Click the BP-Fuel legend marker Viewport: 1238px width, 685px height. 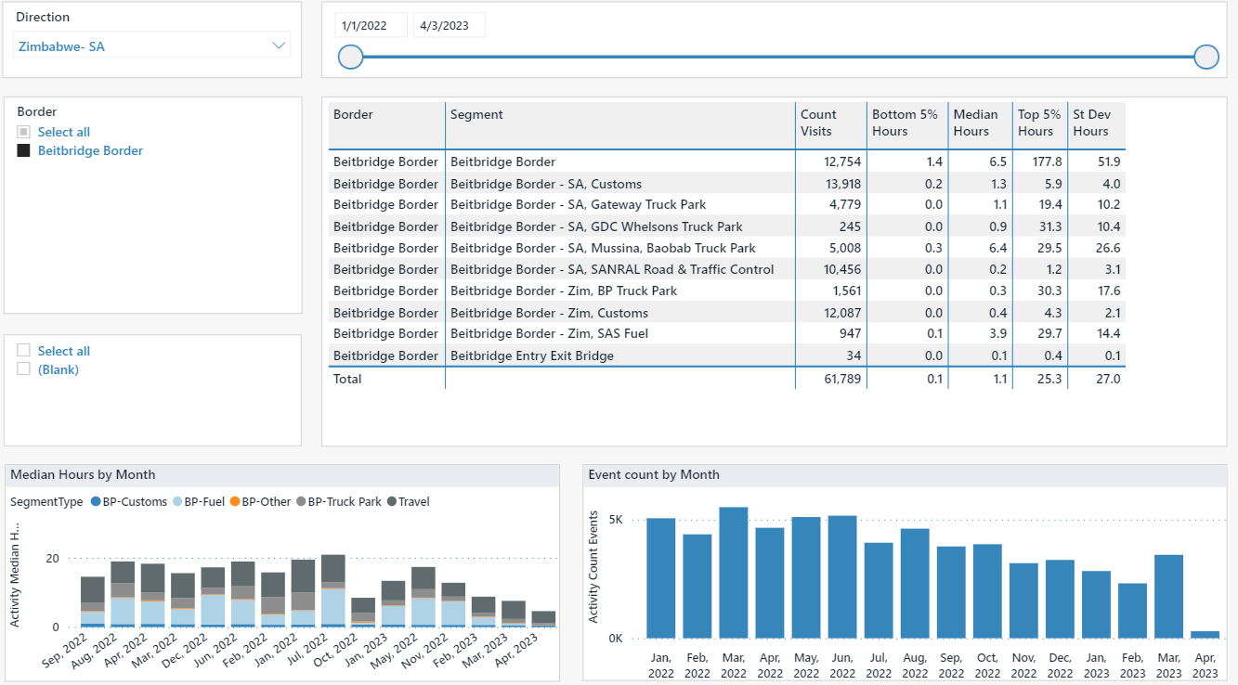176,502
